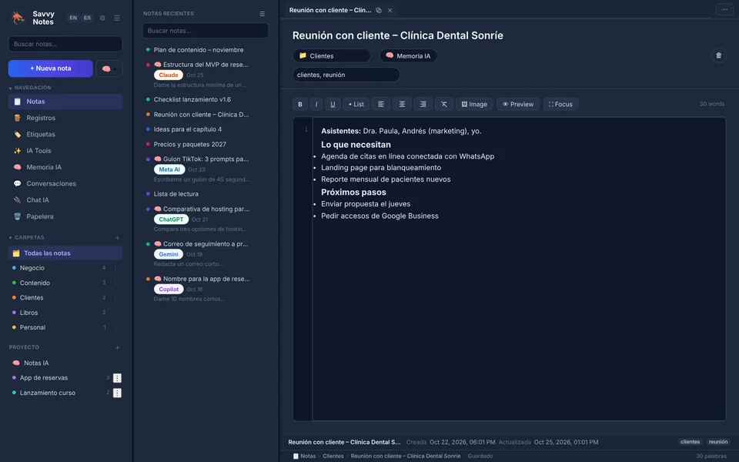Open the Clientes folder selector on the note
Viewport: 739px width, 462px height.
point(331,55)
